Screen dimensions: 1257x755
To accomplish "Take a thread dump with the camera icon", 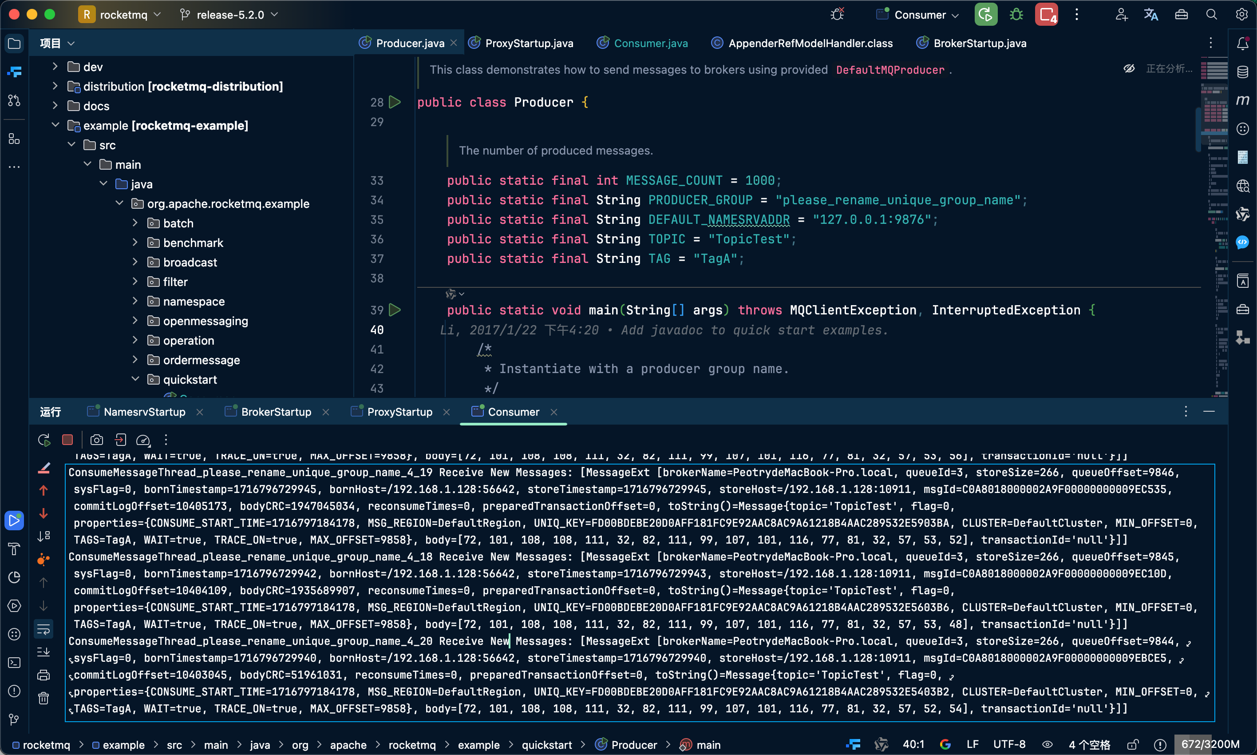I will pos(97,440).
